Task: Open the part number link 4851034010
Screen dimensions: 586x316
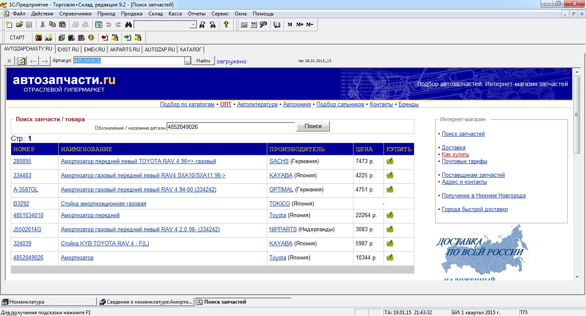Action: (28, 215)
